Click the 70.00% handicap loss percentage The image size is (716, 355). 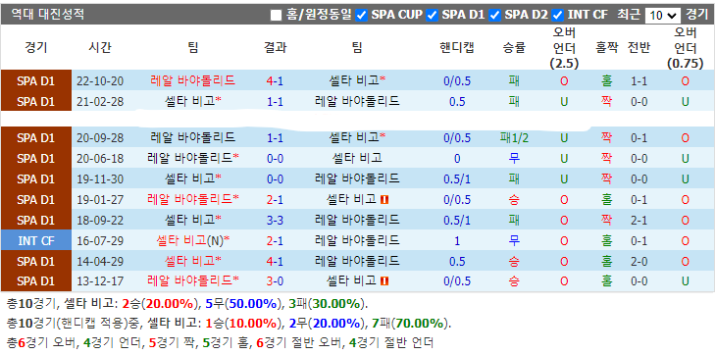(419, 324)
